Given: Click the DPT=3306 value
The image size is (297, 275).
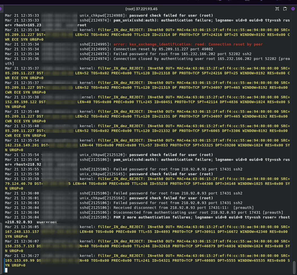Looking at the screenshot, I should 231,131.
